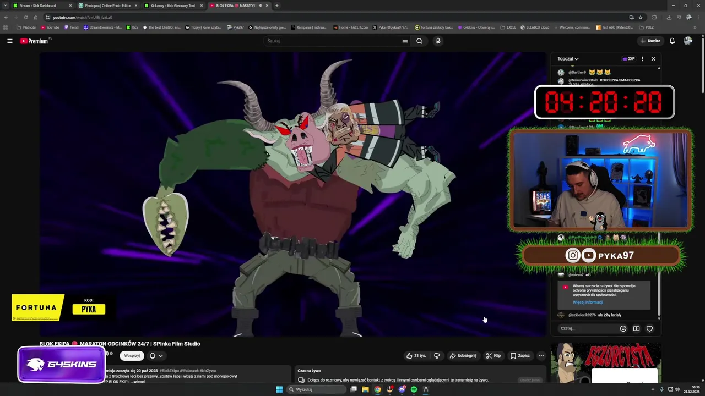Dislike the video with thumbs down
Viewport: 705px width, 396px height.
437,355
